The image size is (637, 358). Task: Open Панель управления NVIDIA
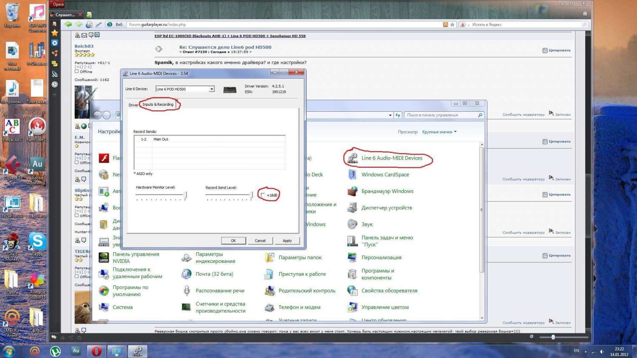point(135,257)
